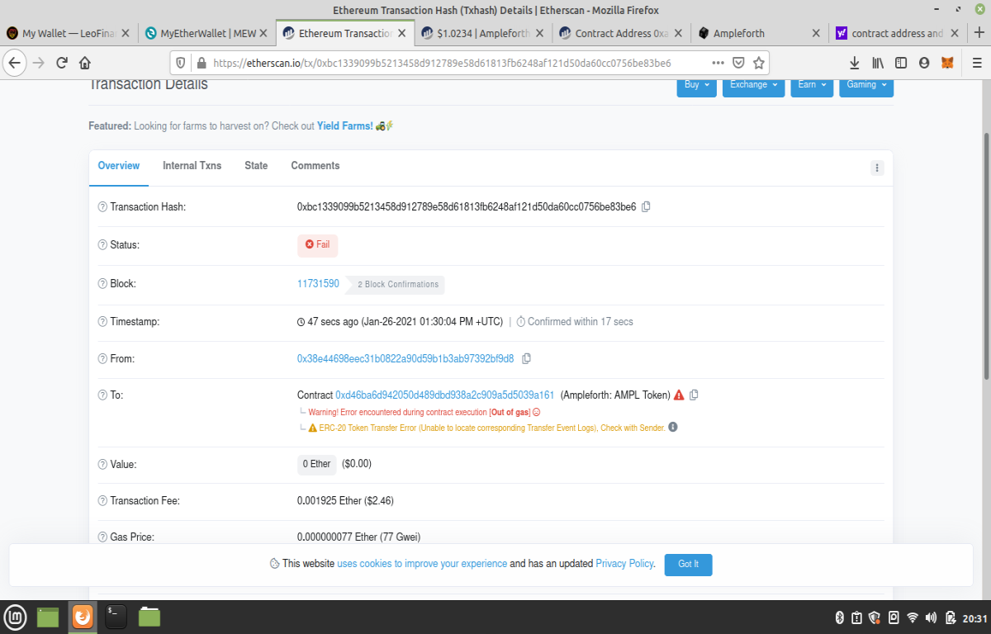Open the Firefox library
991x634 pixels.
(x=878, y=63)
